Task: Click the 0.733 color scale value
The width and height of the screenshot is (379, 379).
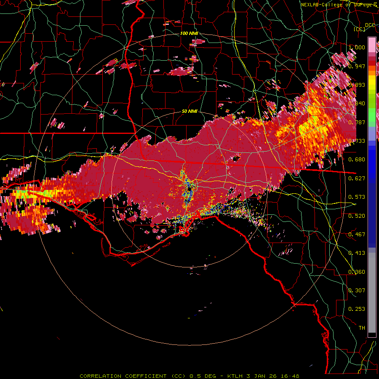Action: 357,141
